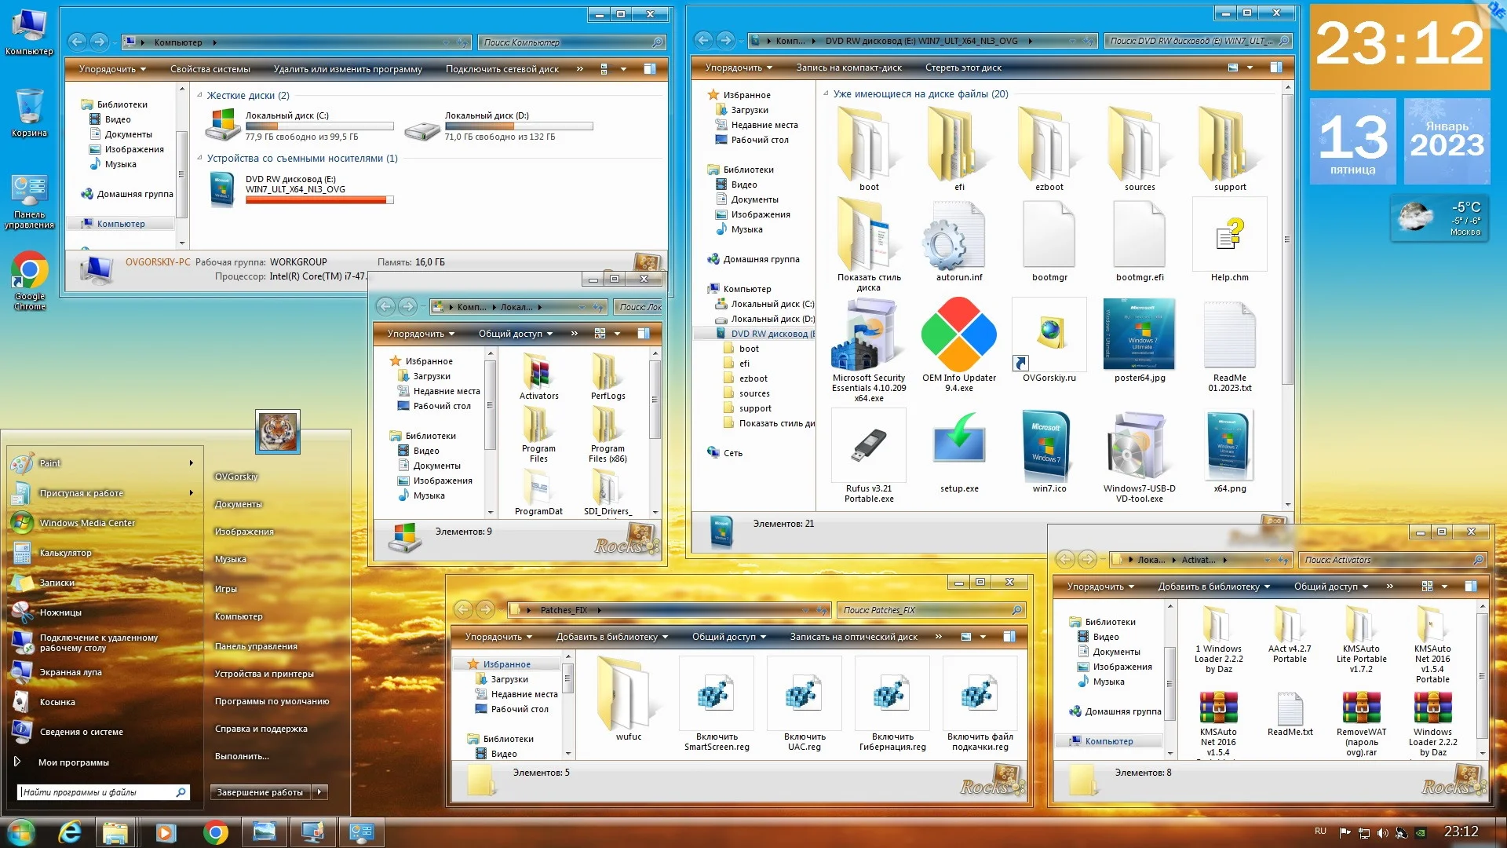Viewport: 1507px width, 848px height.
Task: Click Найти программы и файлы search field
Action: tap(96, 792)
